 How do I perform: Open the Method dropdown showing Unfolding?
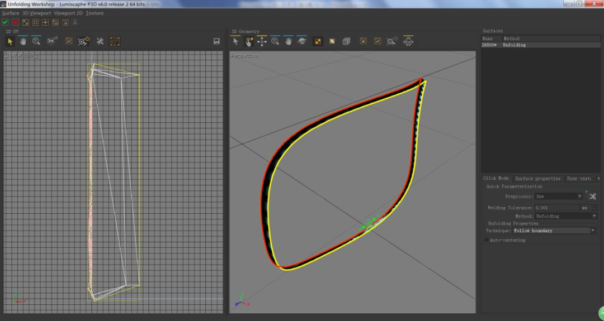(565, 216)
